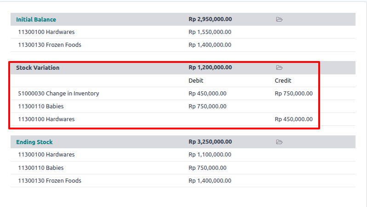This screenshot has width=367, height=207.
Task: Click the Debit column header
Action: (x=196, y=80)
